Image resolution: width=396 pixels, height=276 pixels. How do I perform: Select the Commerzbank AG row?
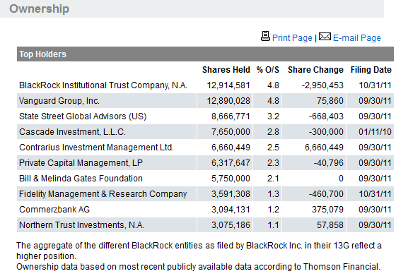[205, 210]
